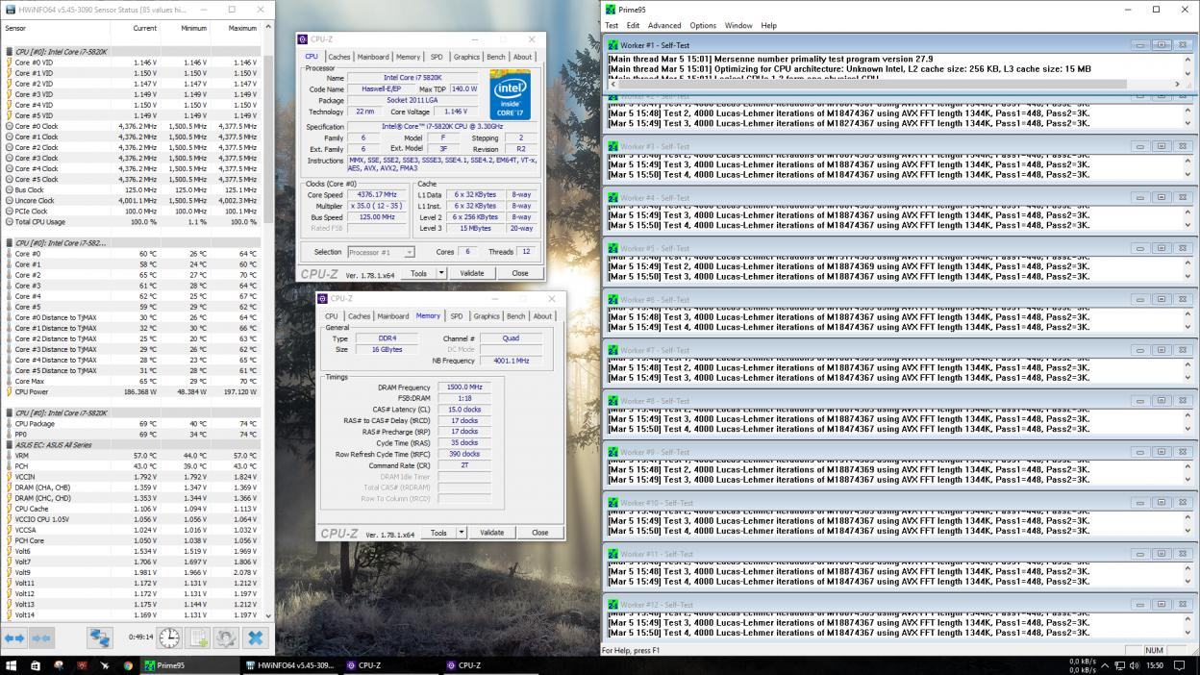The width and height of the screenshot is (1200, 675).
Task: Switch to Graphics tab in lower CPU-Z window
Action: coord(487,316)
